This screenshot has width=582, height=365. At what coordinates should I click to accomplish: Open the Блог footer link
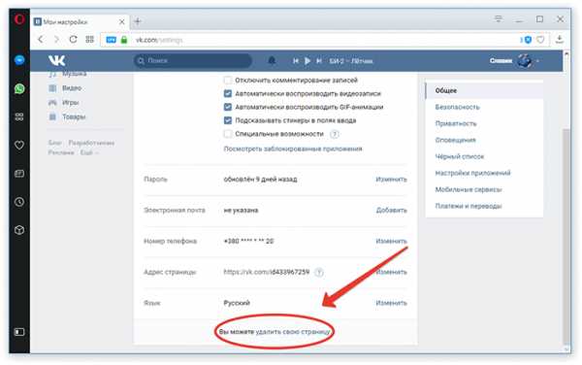pos(54,143)
